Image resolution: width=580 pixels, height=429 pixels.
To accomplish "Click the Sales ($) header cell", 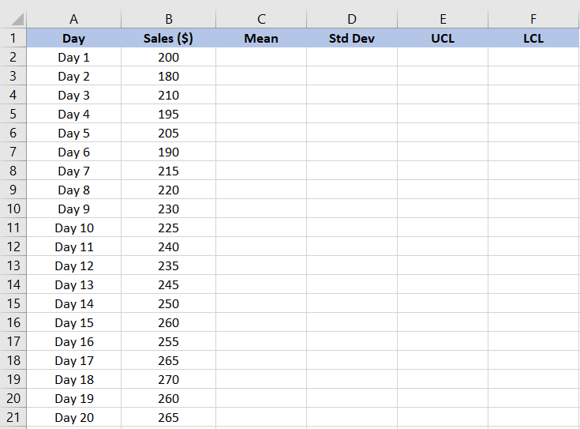I will 168,38.
